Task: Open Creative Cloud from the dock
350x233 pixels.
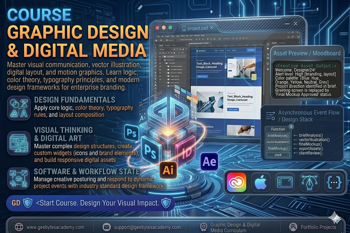Action: pos(236,182)
